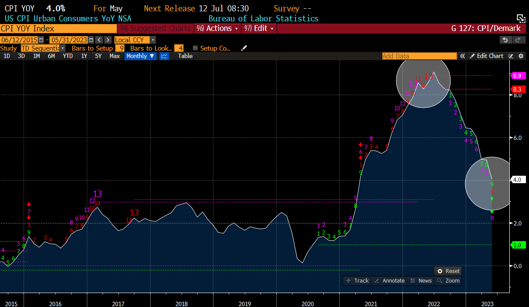The height and width of the screenshot is (307, 529).
Task: Switch to Table view
Action: [185, 56]
